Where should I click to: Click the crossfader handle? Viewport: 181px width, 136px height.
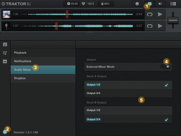pyautogui.click(x=173, y=20)
